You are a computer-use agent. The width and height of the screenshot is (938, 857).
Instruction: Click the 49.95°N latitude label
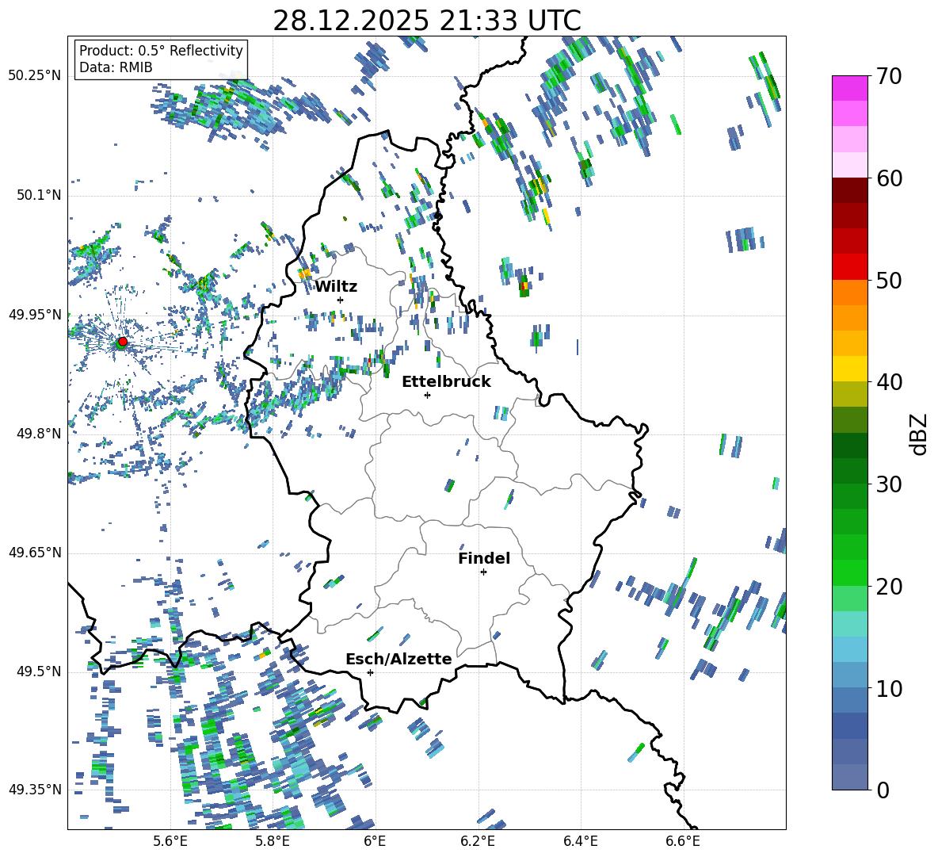point(35,314)
